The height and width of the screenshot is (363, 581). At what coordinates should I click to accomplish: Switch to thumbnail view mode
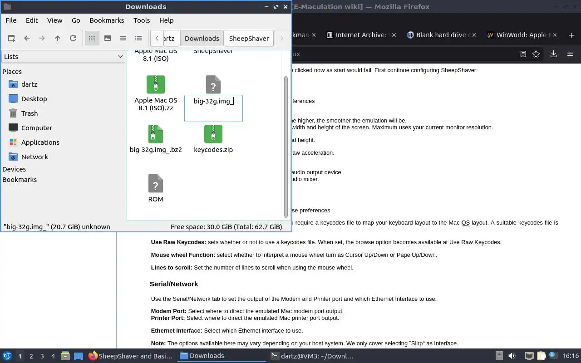(108, 39)
